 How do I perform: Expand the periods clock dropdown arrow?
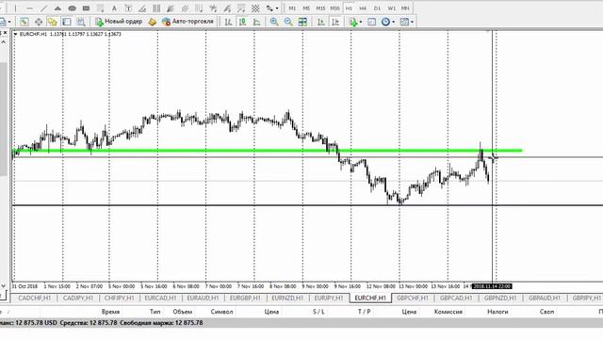[393, 22]
